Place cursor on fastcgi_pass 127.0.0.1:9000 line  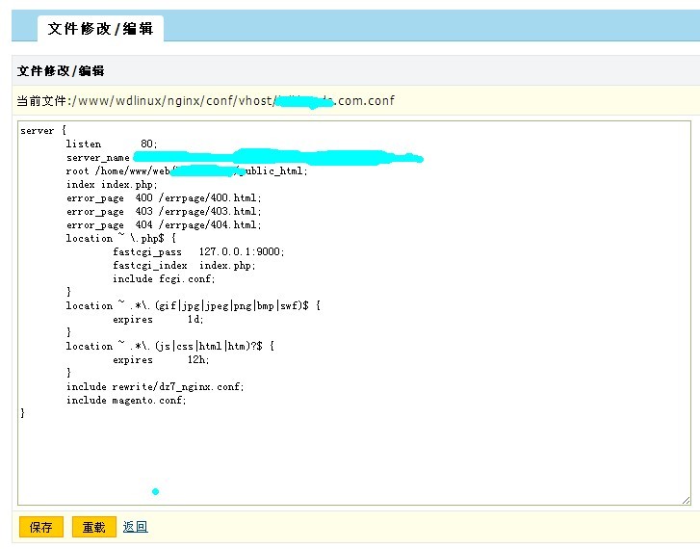pos(197,251)
